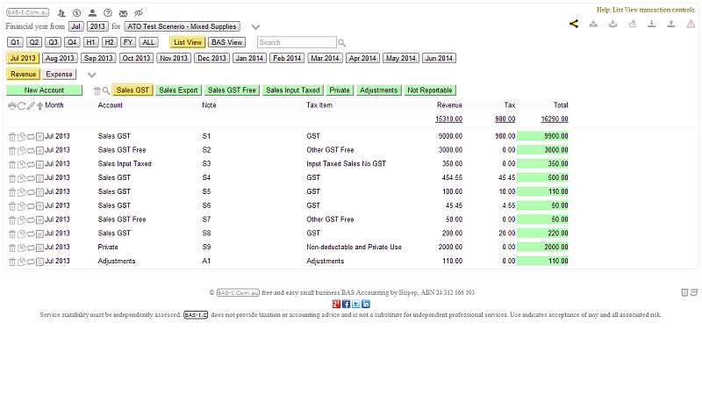Select the Q1 quarter period filter
Screen dimensions: 702x395
[15, 42]
